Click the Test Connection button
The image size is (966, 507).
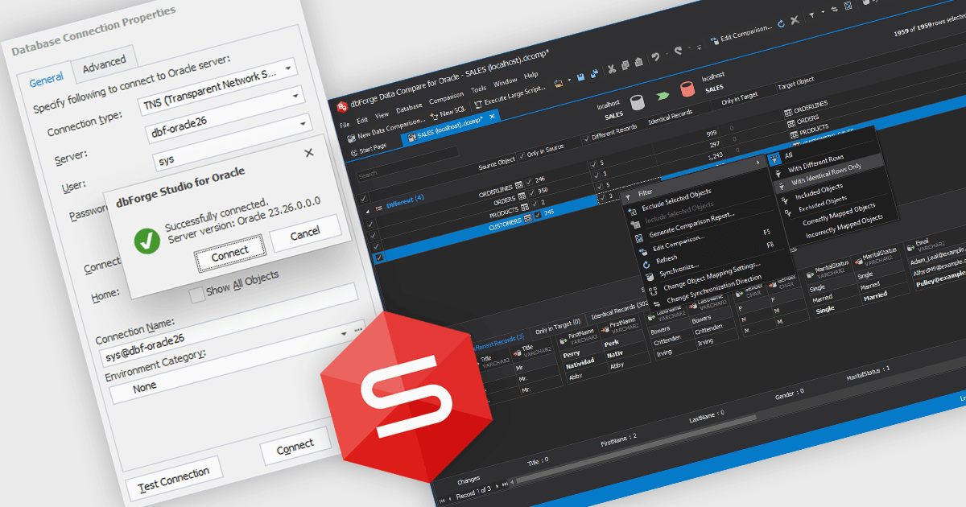tap(173, 479)
